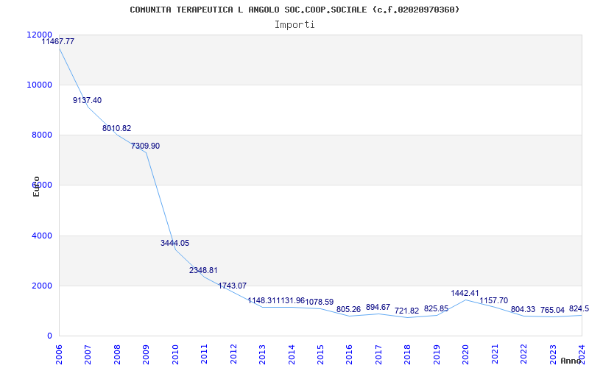Click the 2013 x-axis year label

pos(262,354)
